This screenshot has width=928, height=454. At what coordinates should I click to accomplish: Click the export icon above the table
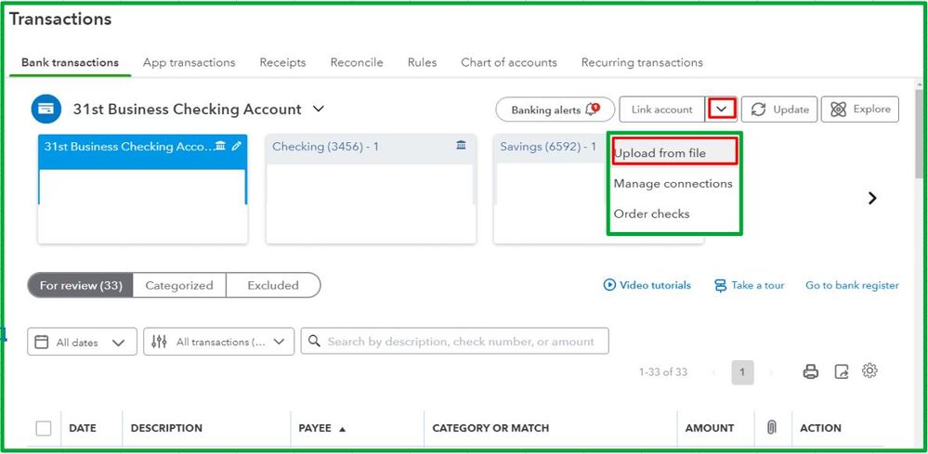tap(842, 371)
